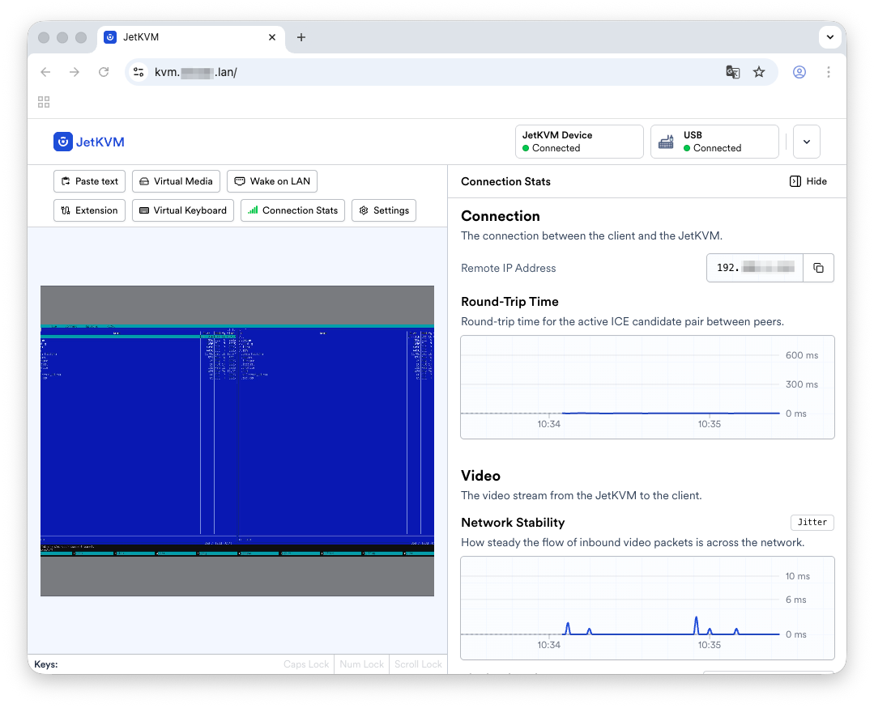The width and height of the screenshot is (874, 708).
Task: Click the Connection Stats signal bars icon
Action: pyautogui.click(x=253, y=210)
